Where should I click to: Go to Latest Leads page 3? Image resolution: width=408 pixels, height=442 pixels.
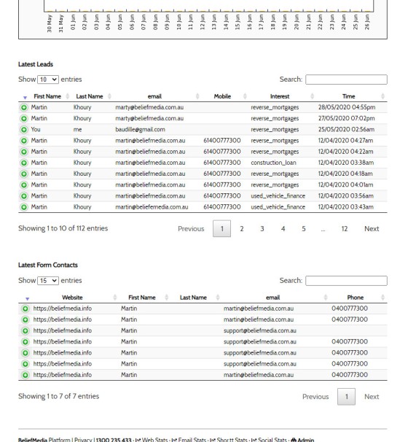pyautogui.click(x=262, y=228)
